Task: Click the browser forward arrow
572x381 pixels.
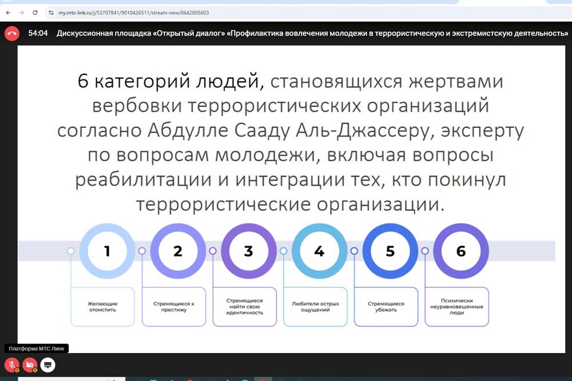Action: (21, 12)
